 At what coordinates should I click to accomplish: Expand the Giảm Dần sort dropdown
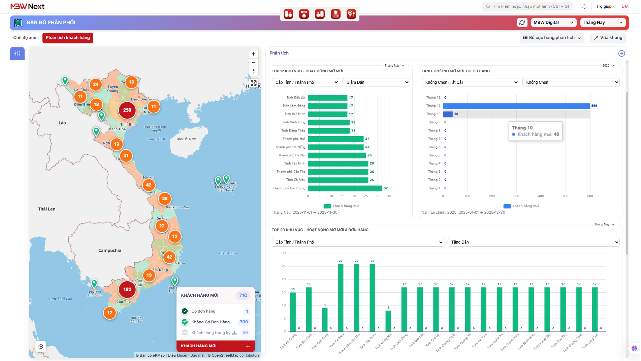click(x=376, y=82)
